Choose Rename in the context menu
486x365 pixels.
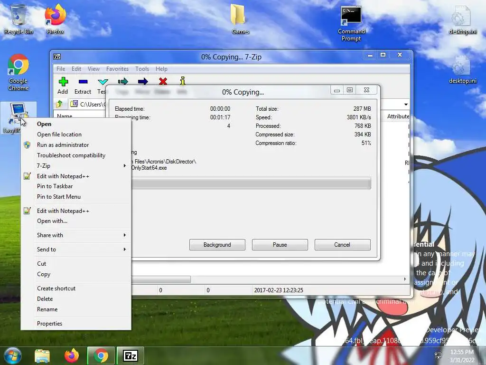pyautogui.click(x=76, y=309)
